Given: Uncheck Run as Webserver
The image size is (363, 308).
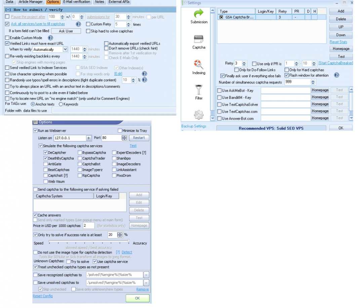Looking at the screenshot, I should point(35,130).
